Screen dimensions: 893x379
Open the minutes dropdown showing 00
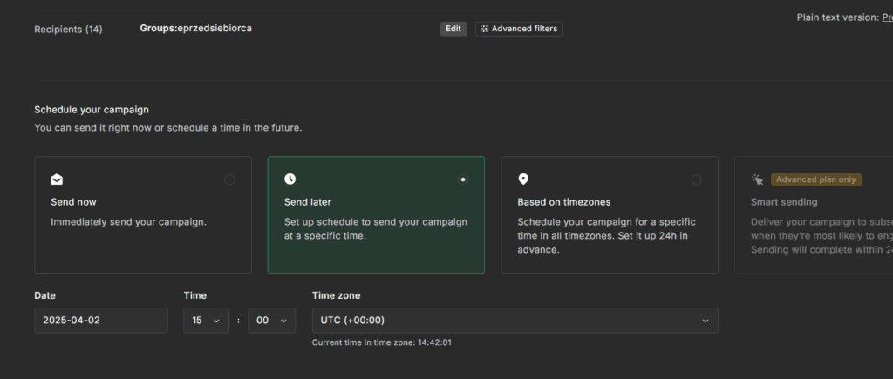(x=271, y=321)
